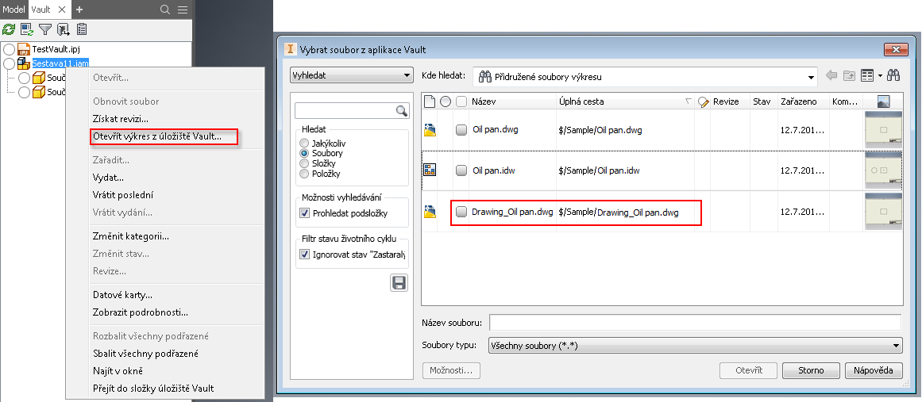Image resolution: width=922 pixels, height=402 pixels.
Task: Switch to the Model tab
Action: click(14, 10)
